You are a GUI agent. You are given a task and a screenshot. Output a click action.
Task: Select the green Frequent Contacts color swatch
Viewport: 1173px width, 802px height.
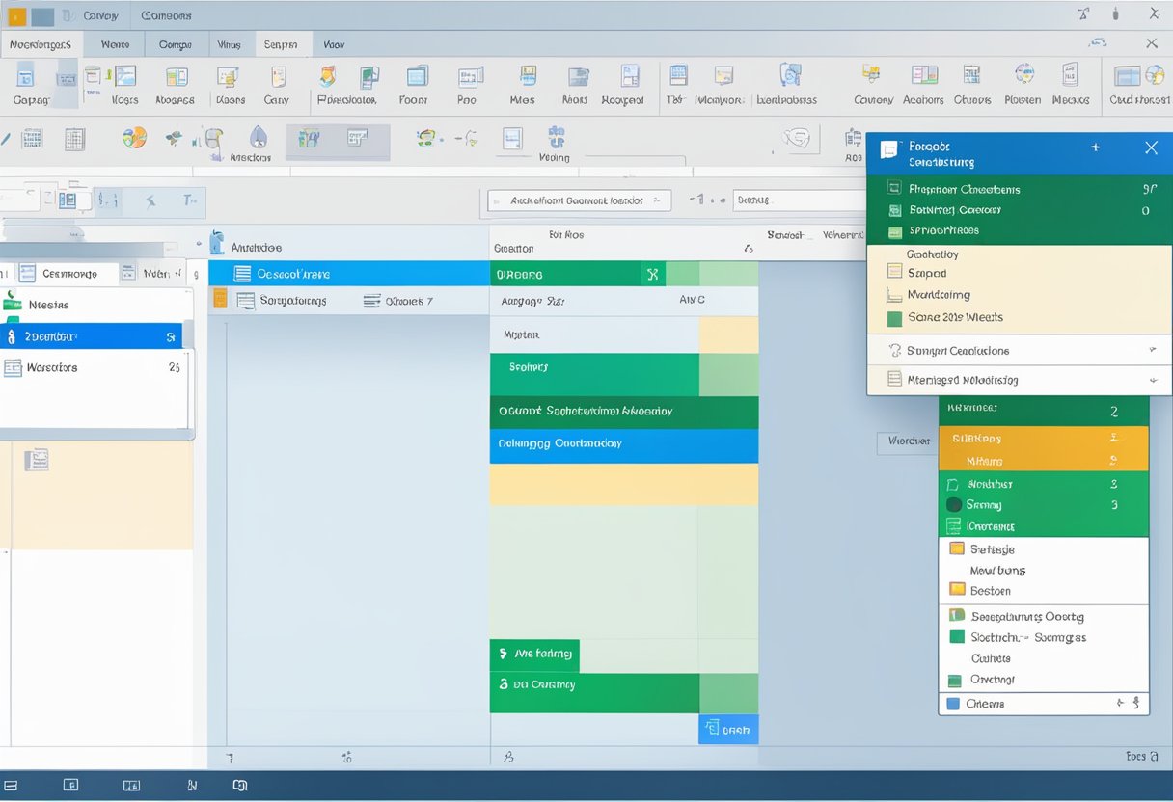pyautogui.click(x=892, y=188)
